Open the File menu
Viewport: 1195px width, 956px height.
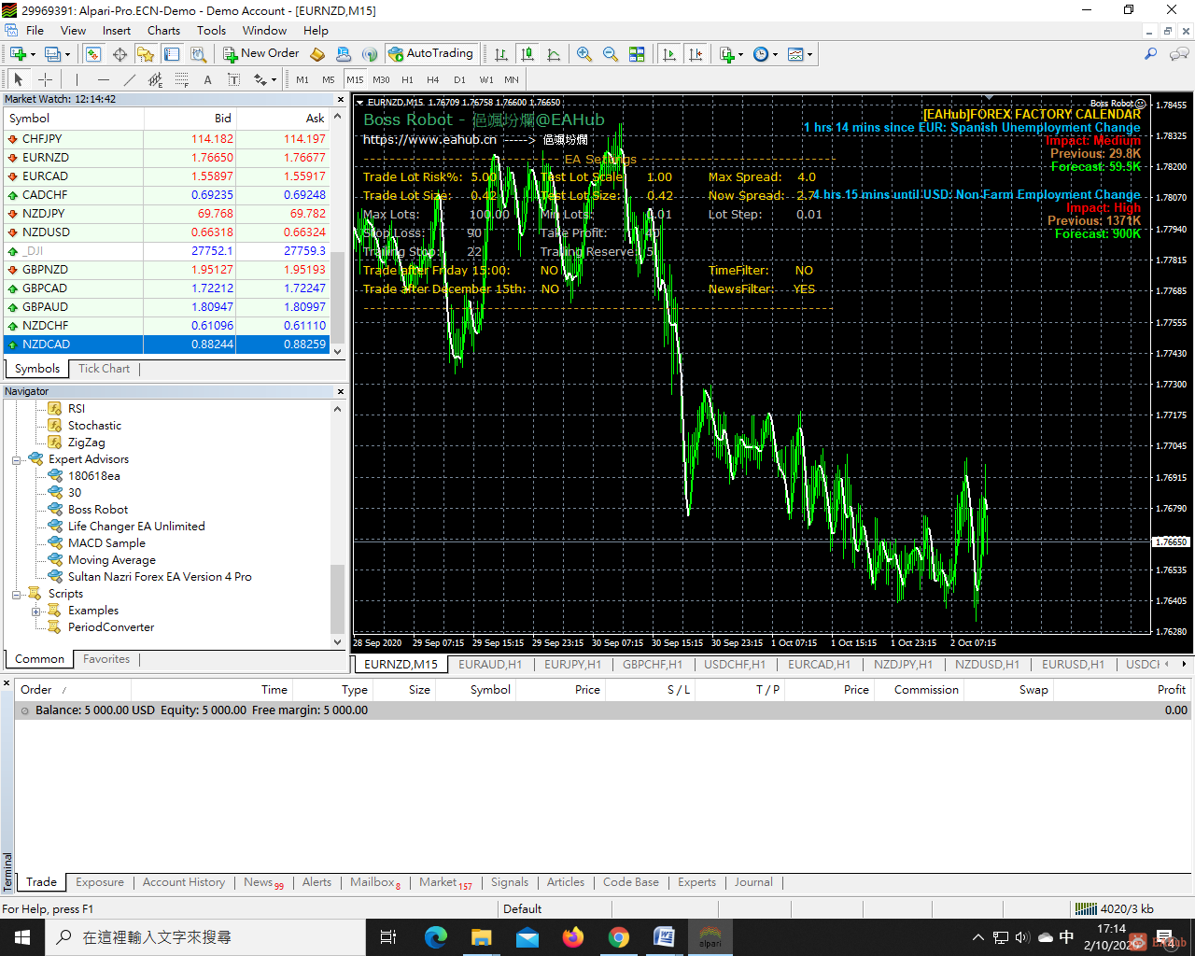(x=35, y=30)
